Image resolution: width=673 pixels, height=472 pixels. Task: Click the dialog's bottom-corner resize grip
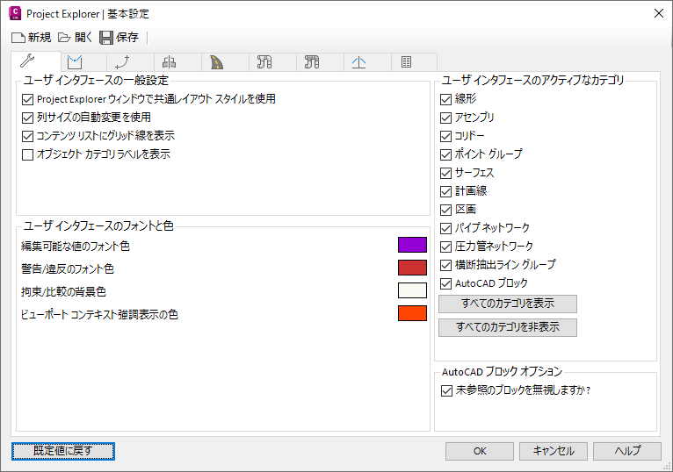(x=668, y=467)
